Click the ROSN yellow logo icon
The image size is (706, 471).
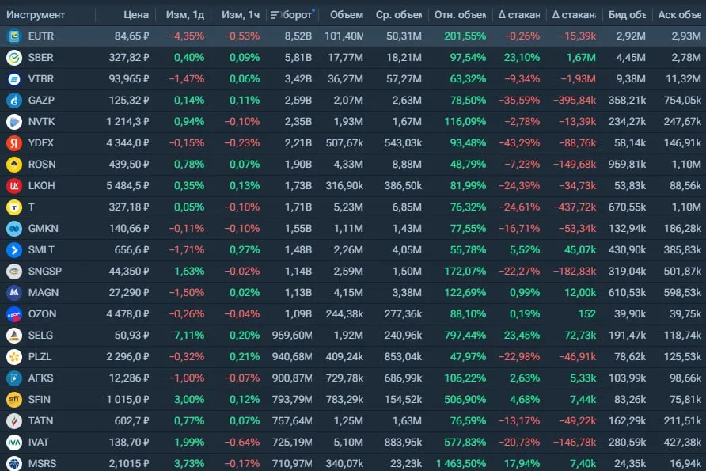pyautogui.click(x=14, y=165)
